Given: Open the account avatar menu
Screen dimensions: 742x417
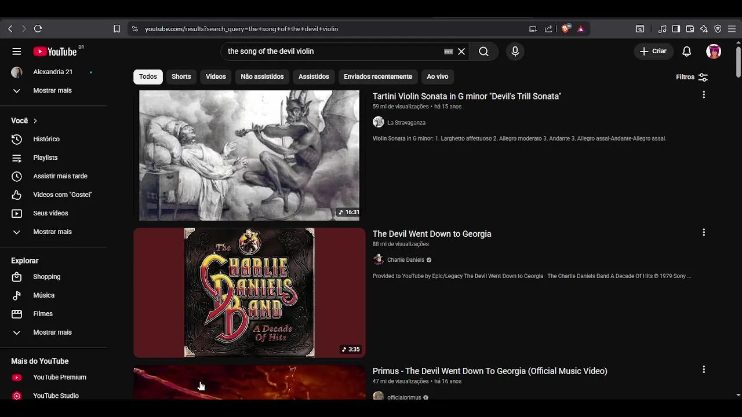Looking at the screenshot, I should click(714, 52).
